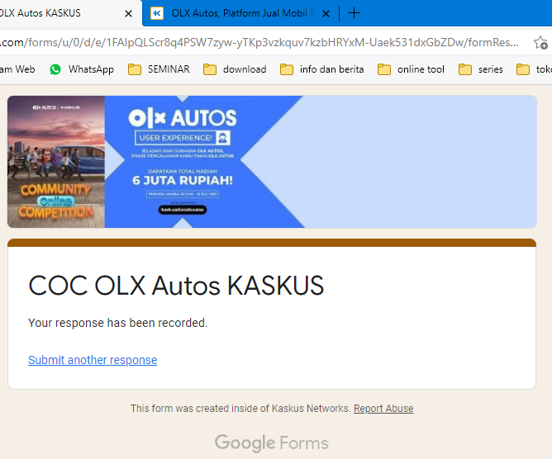The height and width of the screenshot is (459, 552).
Task: Click the OLX Autos competition banner image
Action: pos(272,162)
